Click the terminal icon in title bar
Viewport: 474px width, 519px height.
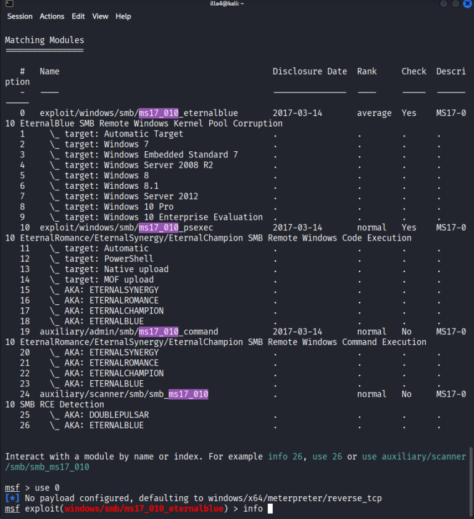click(5, 4)
